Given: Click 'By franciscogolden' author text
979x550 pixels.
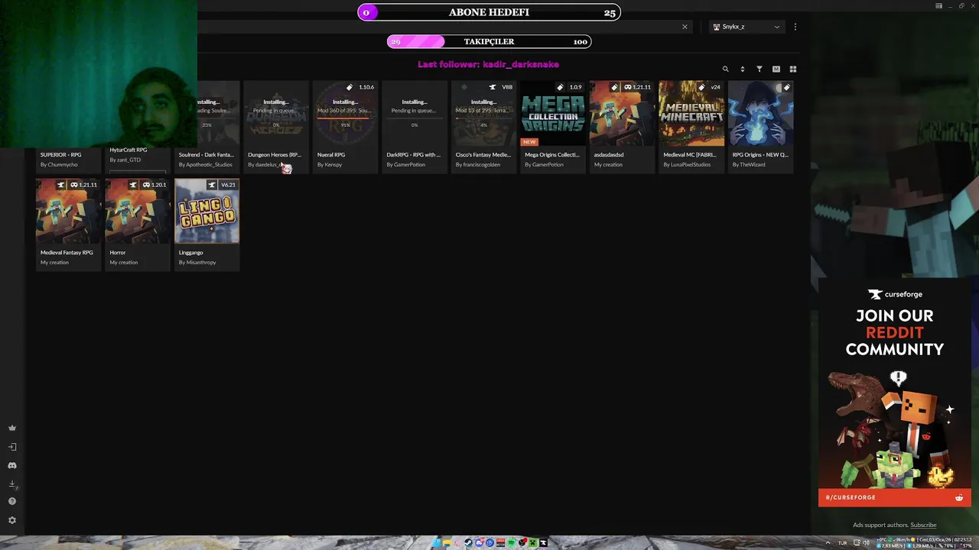Looking at the screenshot, I should (478, 165).
